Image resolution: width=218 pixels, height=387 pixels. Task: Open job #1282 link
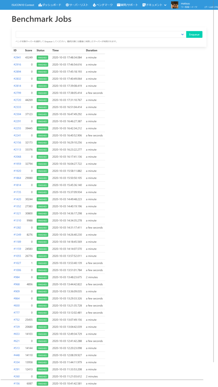[17, 228]
